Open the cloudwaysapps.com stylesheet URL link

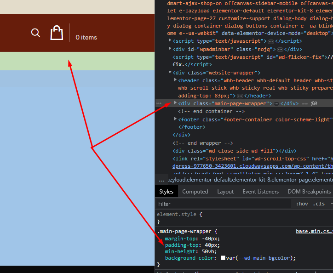253,166
